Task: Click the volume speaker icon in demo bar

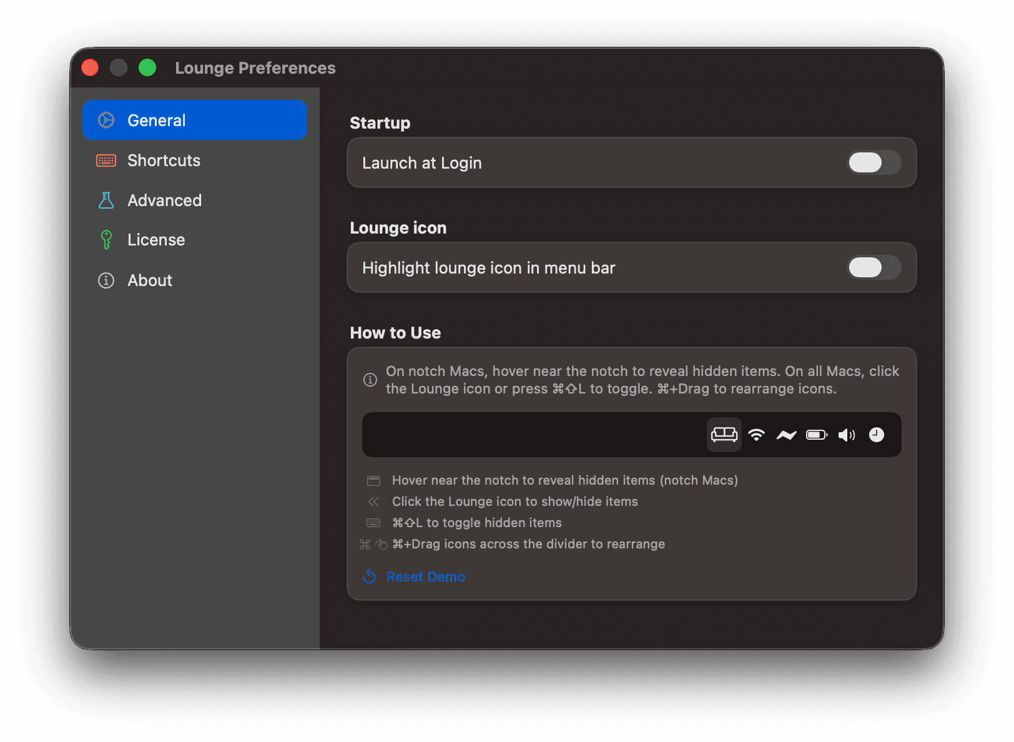Action: [846, 435]
